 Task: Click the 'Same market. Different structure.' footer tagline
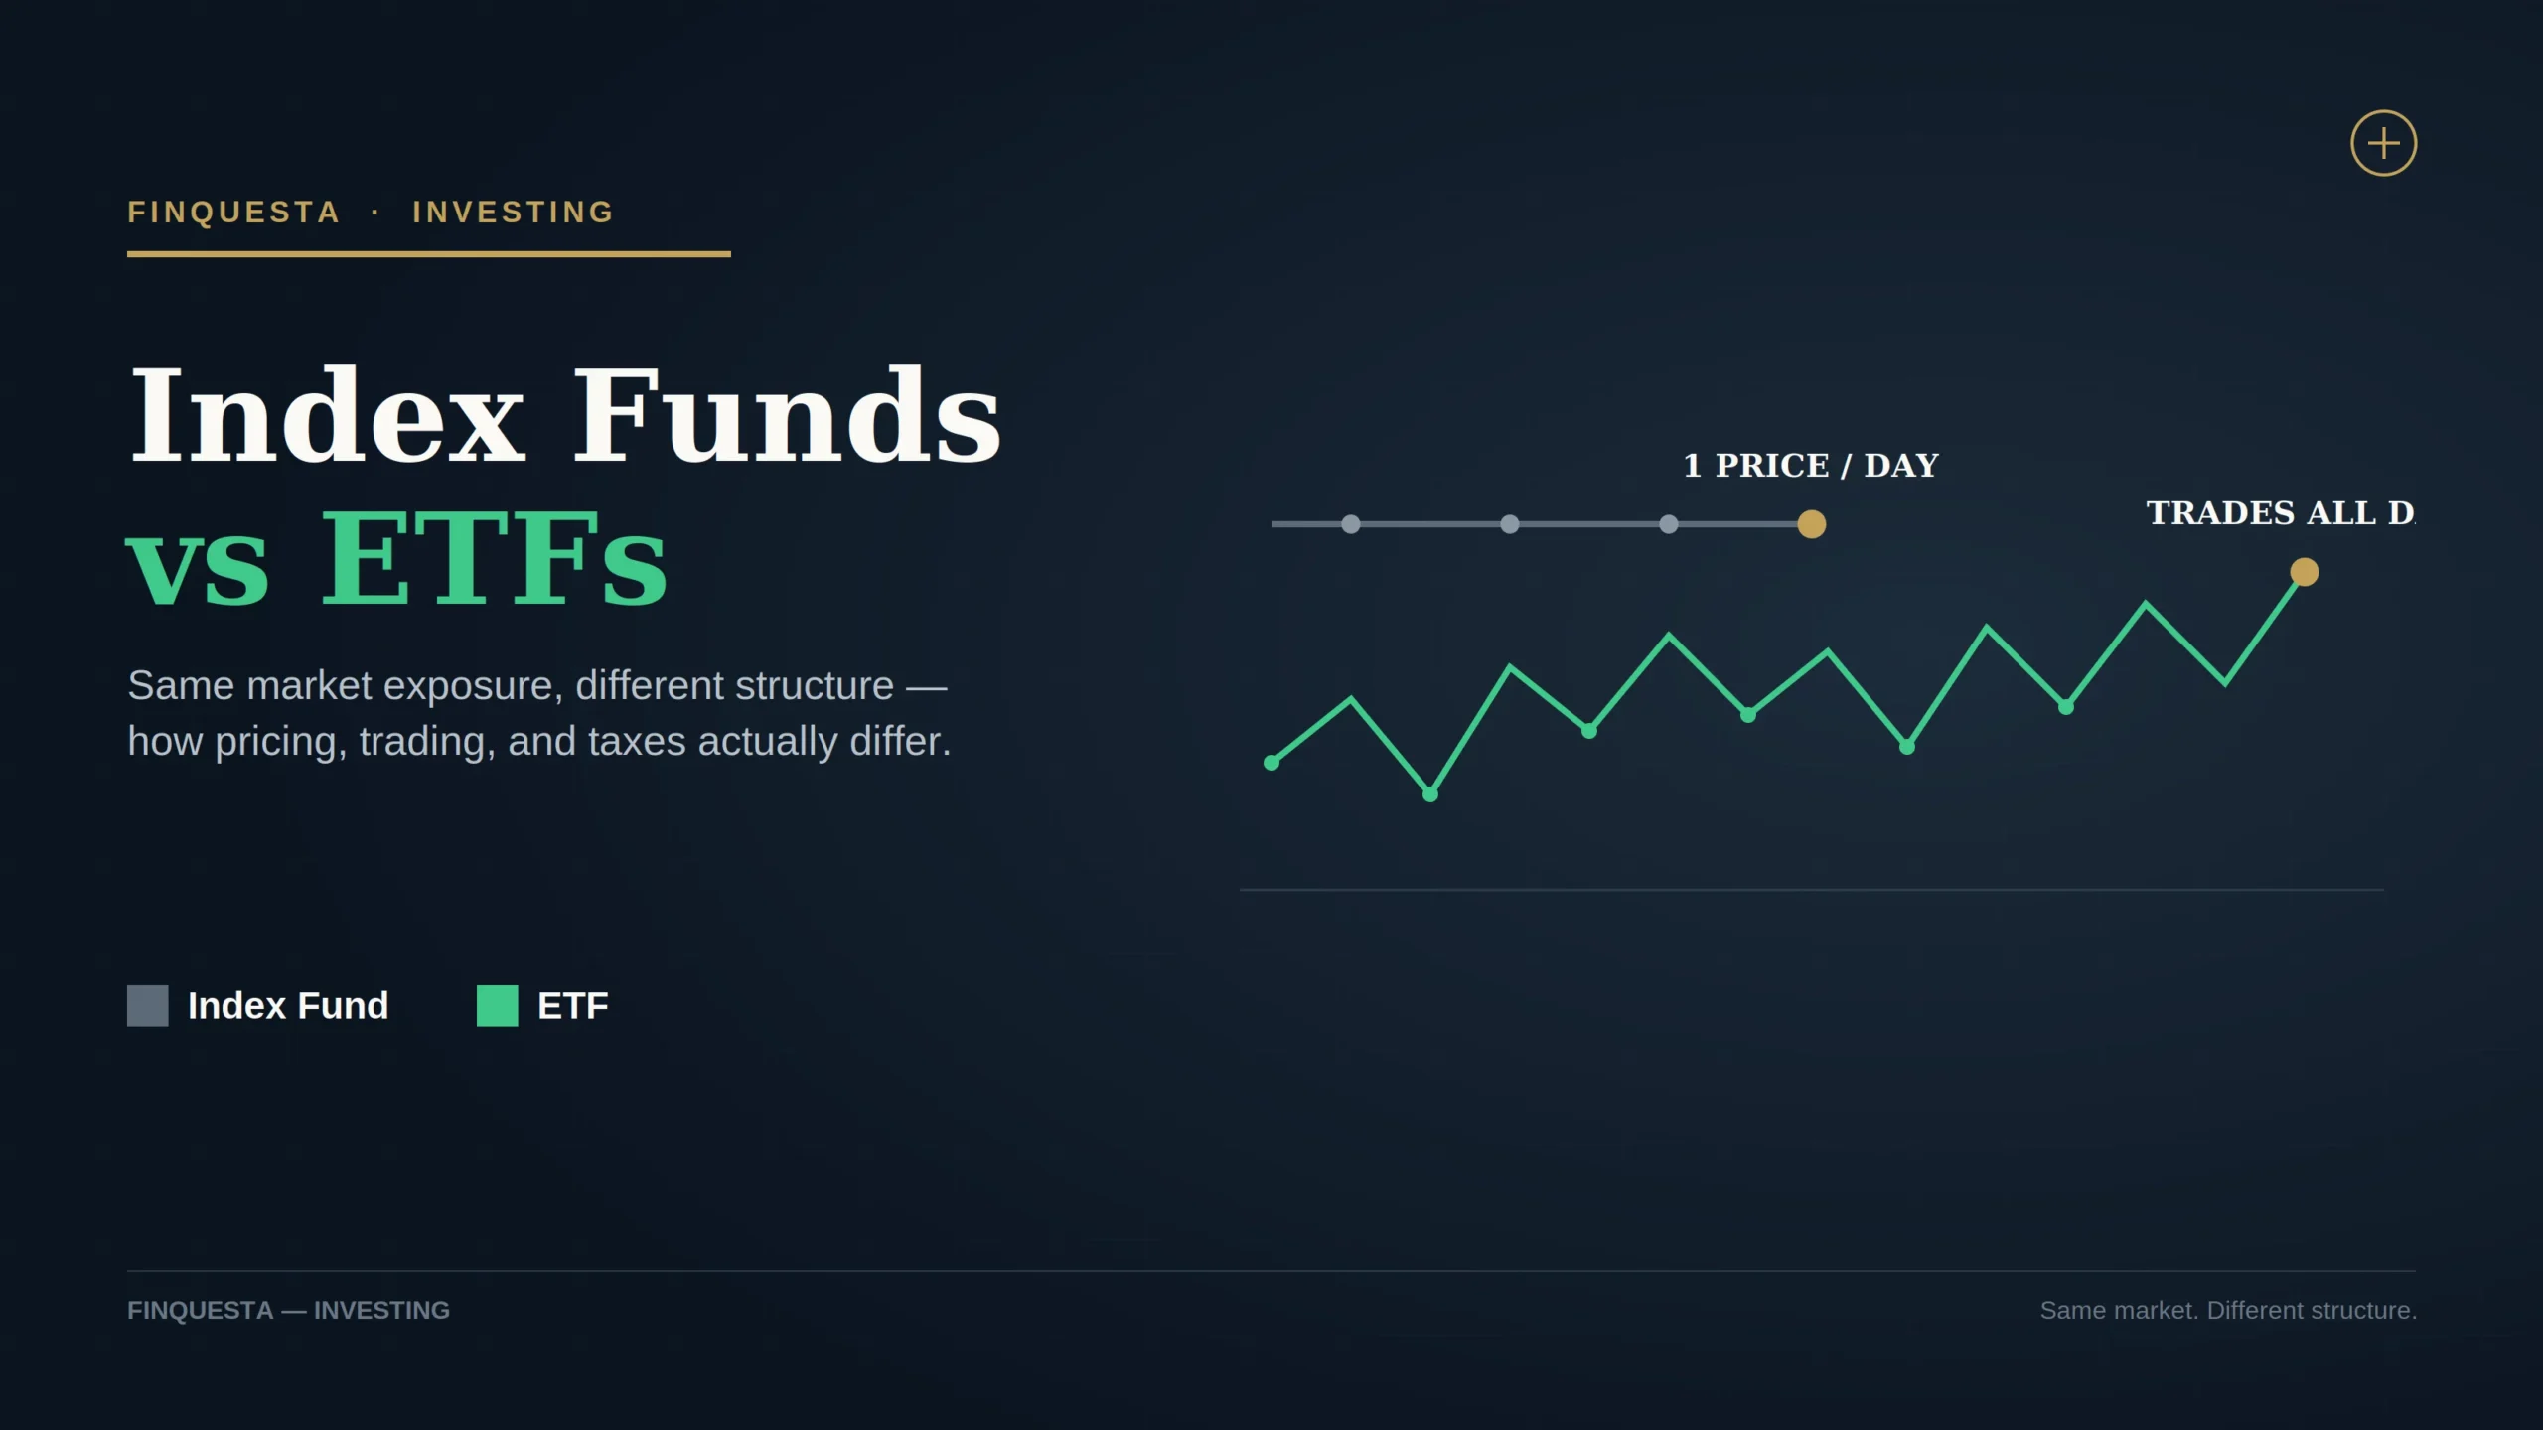[x=2228, y=1310]
